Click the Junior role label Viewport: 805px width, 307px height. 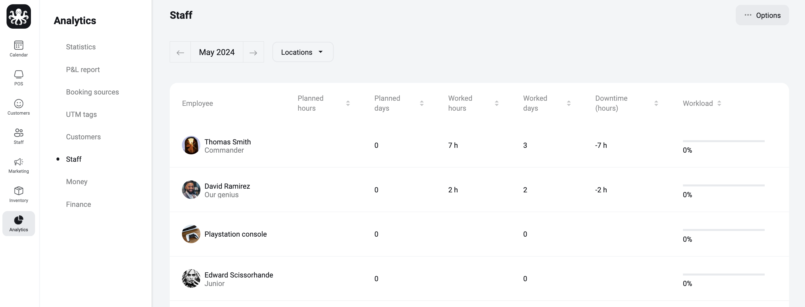click(214, 283)
